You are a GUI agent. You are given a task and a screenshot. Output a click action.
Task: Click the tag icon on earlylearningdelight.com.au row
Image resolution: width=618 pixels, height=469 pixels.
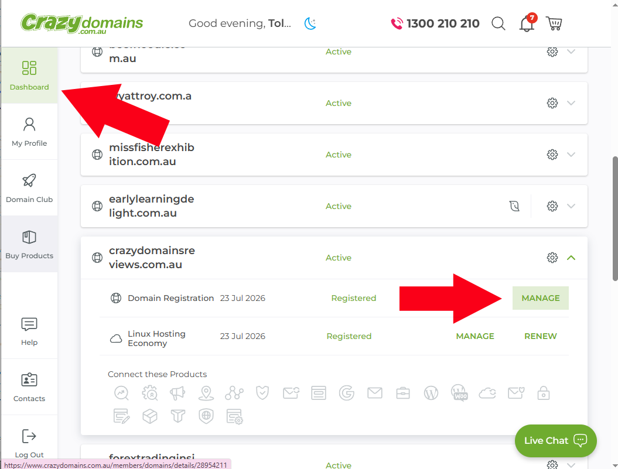tap(514, 206)
